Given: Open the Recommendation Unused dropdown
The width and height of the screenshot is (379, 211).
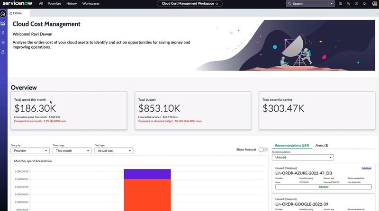Looking at the screenshot, I should point(303,158).
